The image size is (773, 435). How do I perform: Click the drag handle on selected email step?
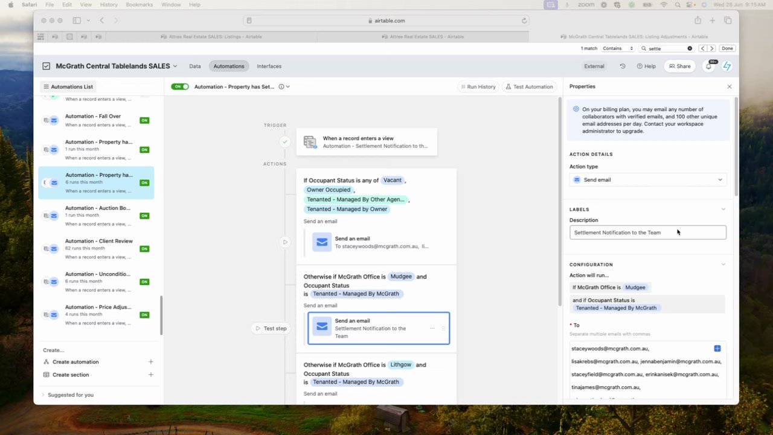coord(443,328)
